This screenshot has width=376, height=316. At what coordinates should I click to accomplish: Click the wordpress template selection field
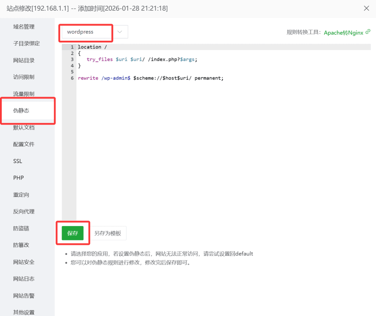pos(87,32)
